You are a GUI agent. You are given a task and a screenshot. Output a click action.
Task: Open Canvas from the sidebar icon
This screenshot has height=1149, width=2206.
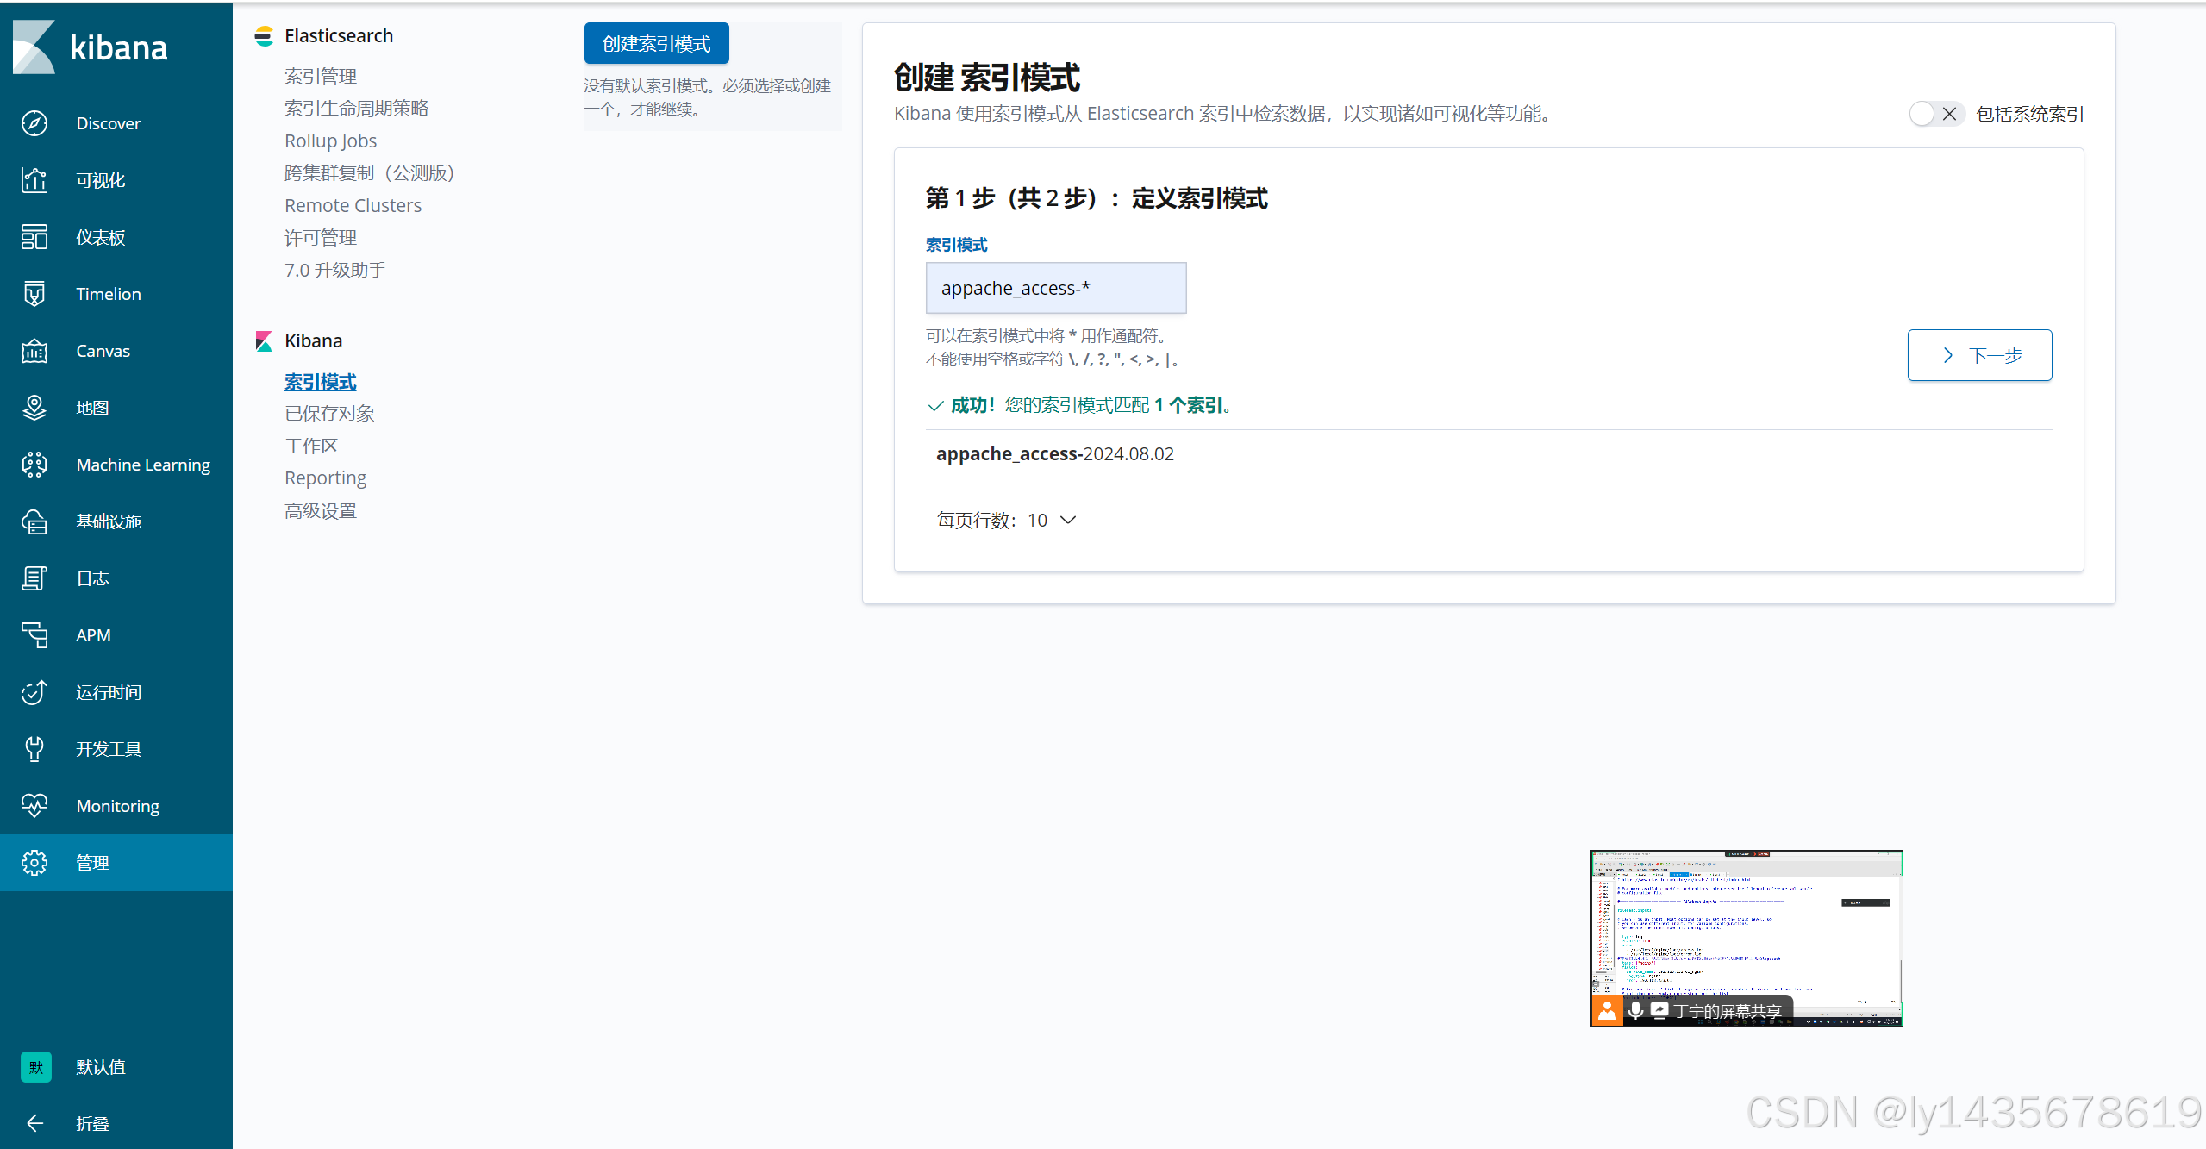click(x=34, y=351)
